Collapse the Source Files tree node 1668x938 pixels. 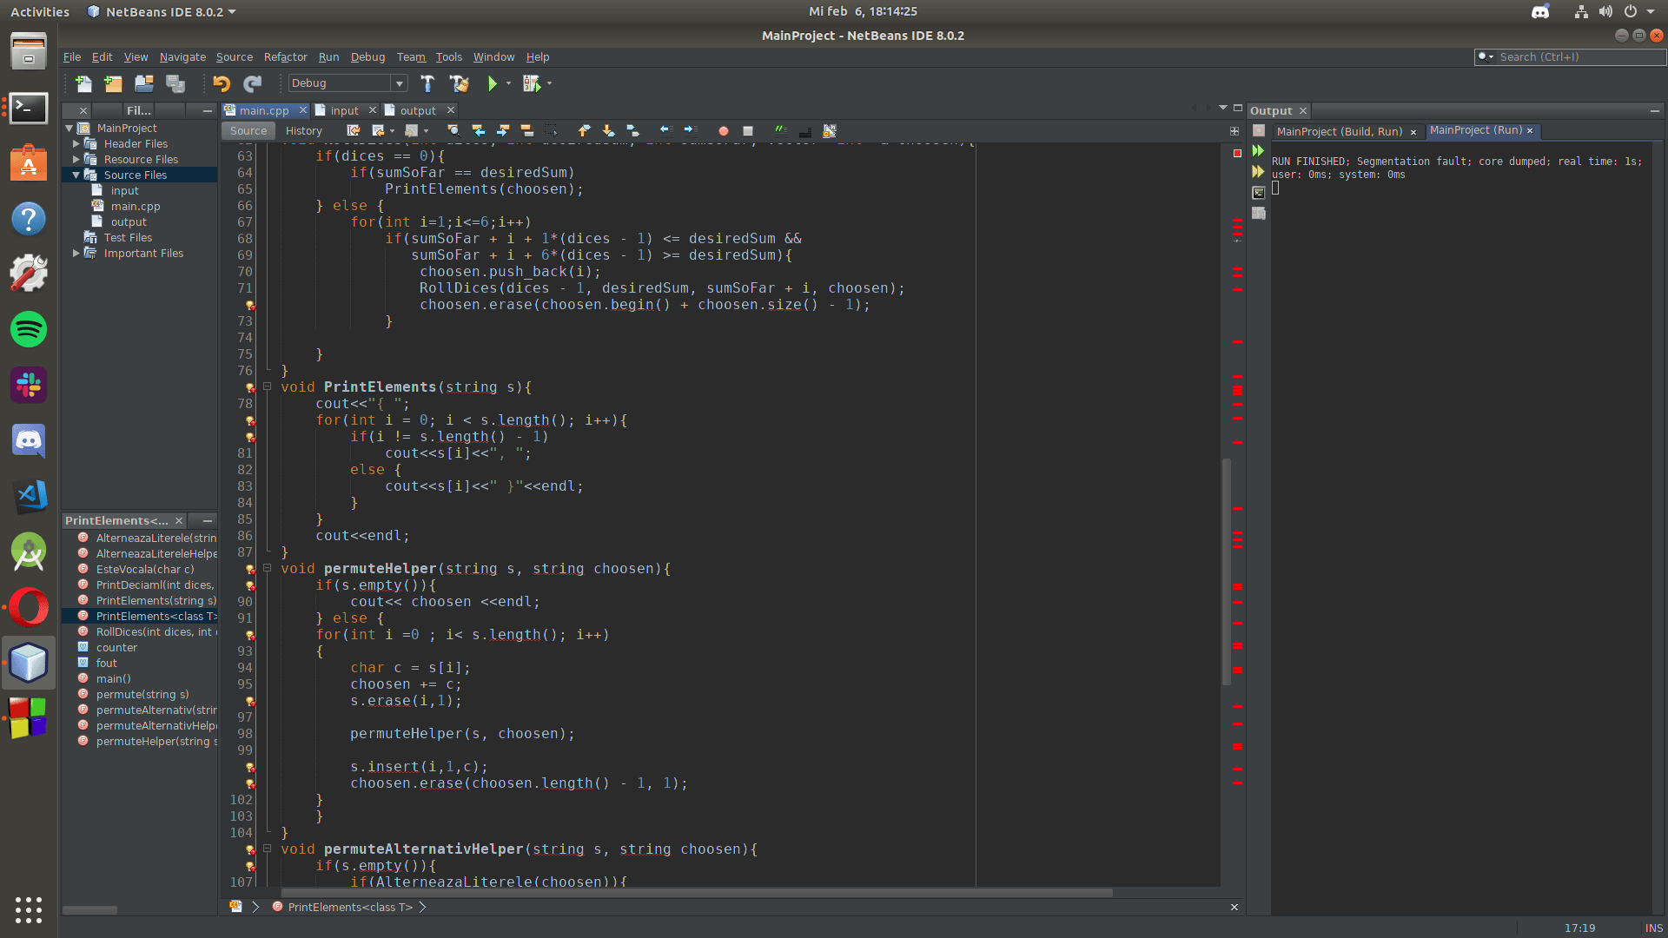point(77,175)
